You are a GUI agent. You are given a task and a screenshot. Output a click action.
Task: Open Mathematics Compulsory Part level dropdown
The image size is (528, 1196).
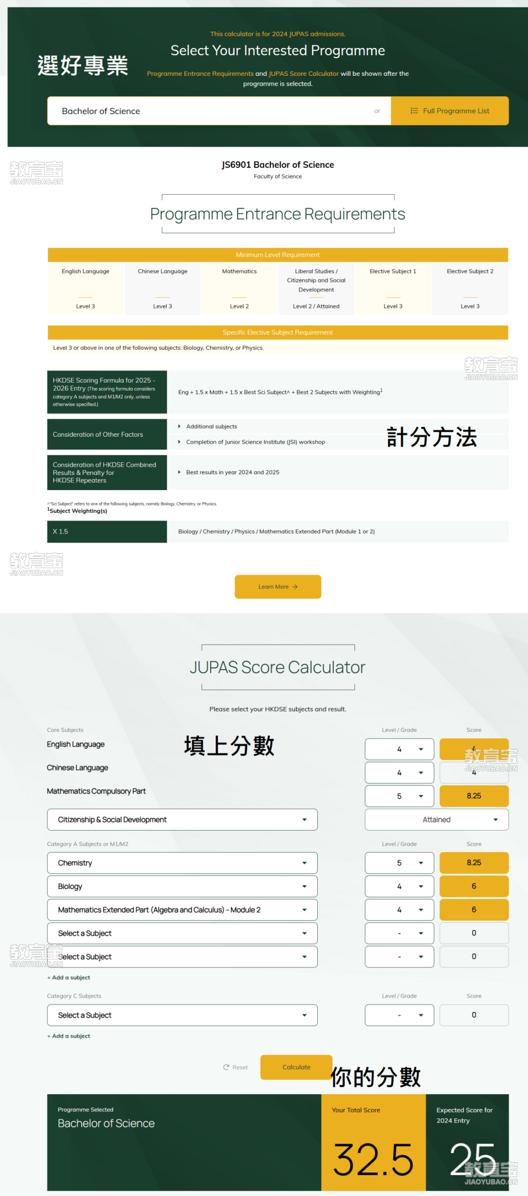pyautogui.click(x=399, y=796)
